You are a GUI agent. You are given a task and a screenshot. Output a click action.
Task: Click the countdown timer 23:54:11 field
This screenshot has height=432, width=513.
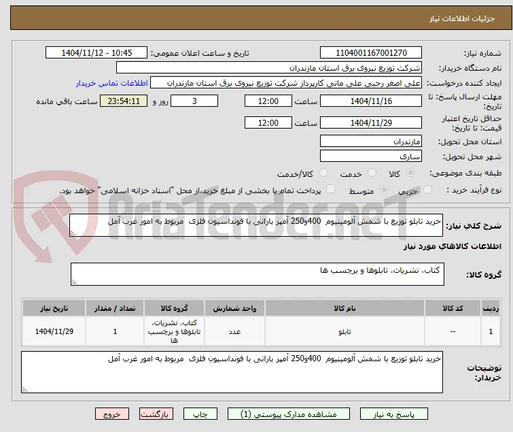pyautogui.click(x=124, y=101)
